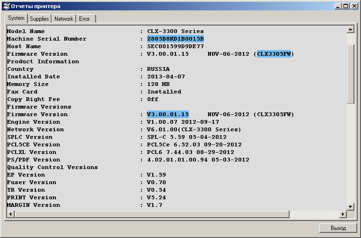Close the Отчеты принтера window
This screenshot has width=361, height=238.
click(354, 6)
